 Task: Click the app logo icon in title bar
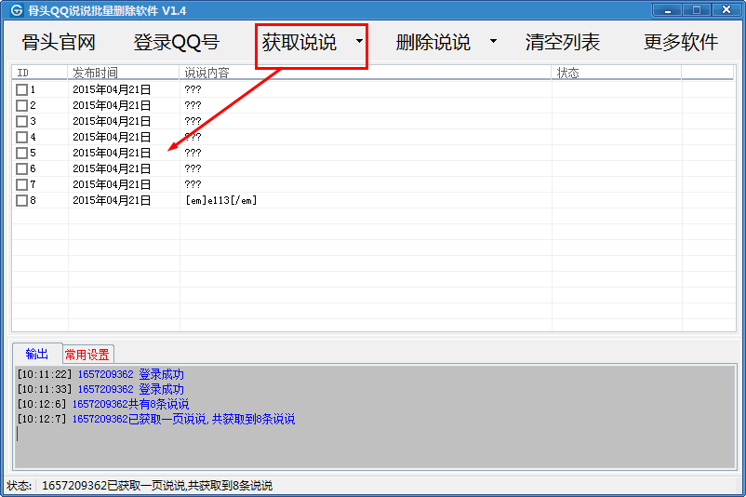tap(16, 10)
